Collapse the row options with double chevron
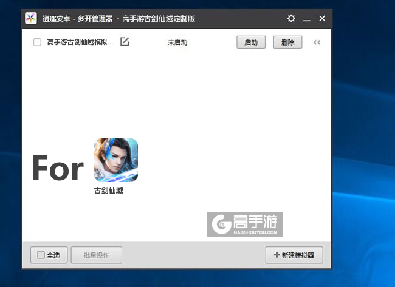Image resolution: width=395 pixels, height=287 pixels. click(x=317, y=42)
